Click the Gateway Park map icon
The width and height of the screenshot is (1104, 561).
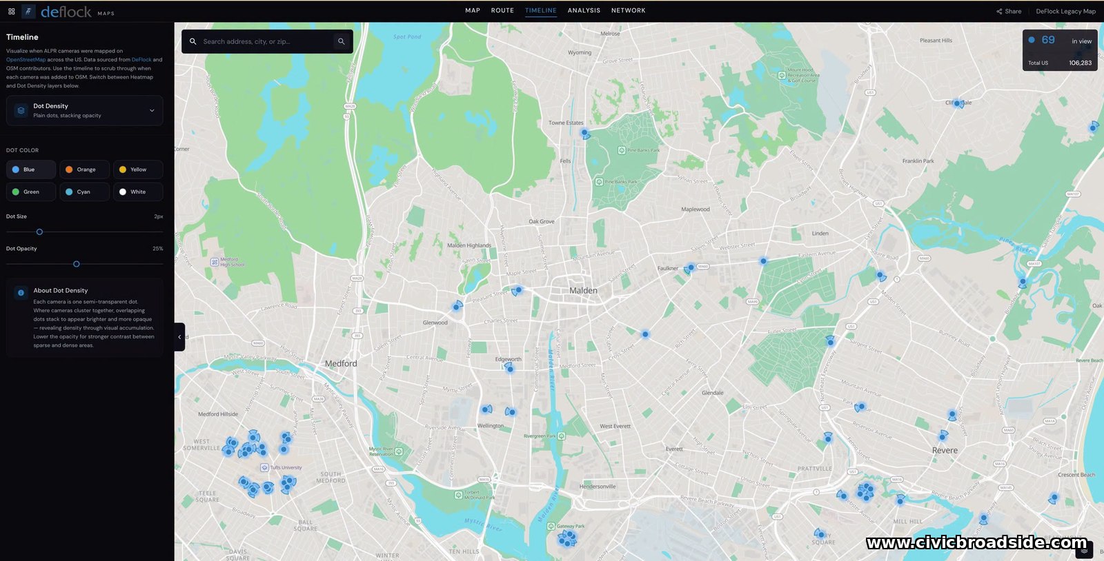551,526
